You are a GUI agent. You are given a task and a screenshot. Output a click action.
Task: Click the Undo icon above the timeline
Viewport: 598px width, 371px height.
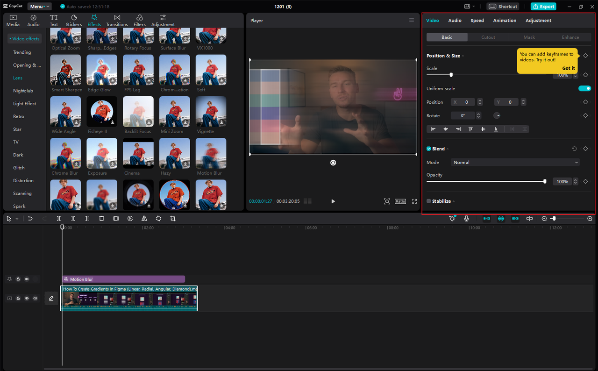30,218
